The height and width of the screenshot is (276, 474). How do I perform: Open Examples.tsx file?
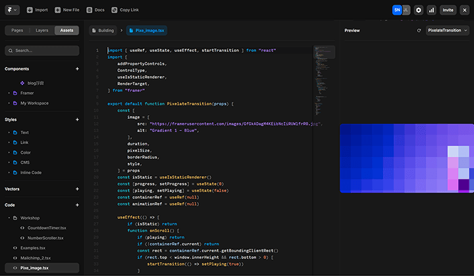tap(33, 248)
